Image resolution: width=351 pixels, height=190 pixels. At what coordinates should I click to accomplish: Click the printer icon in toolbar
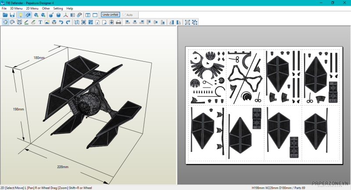[118, 22]
